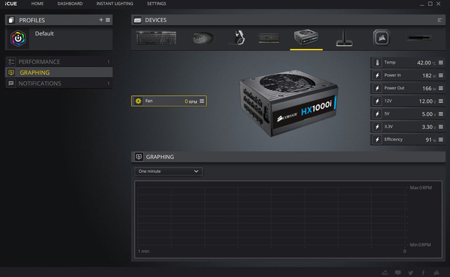The image size is (450, 277).
Task: Click the Power In lightning icon
Action: (x=377, y=75)
